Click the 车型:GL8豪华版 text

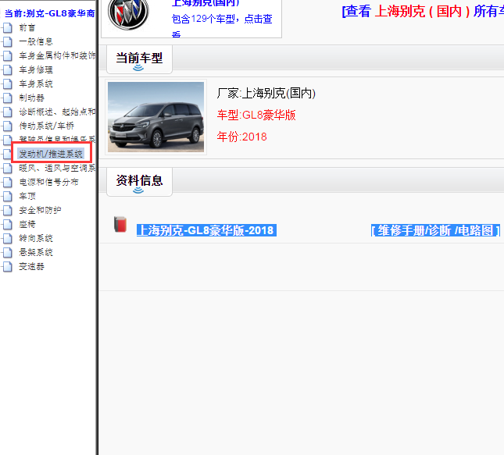pyautogui.click(x=256, y=115)
